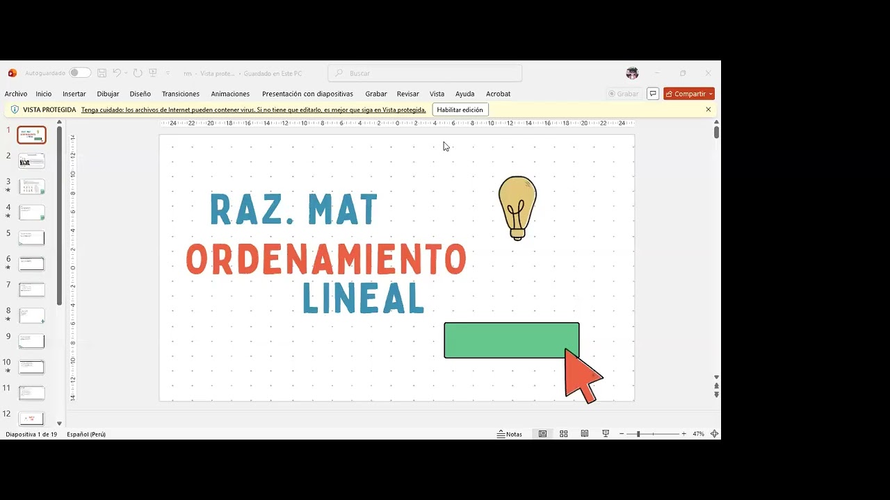The image size is (890, 500).
Task: Click the Redo icon in quick access
Action: (138, 73)
